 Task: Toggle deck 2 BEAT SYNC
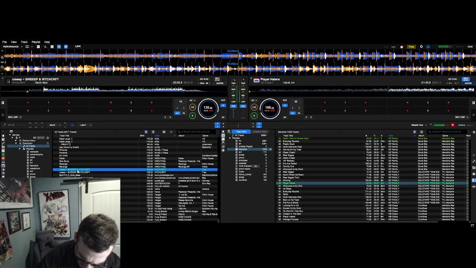466,79
